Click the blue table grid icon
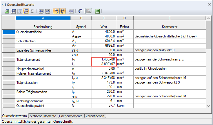Image resolution: width=213 pixels, height=125 pixels. click(71, 11)
